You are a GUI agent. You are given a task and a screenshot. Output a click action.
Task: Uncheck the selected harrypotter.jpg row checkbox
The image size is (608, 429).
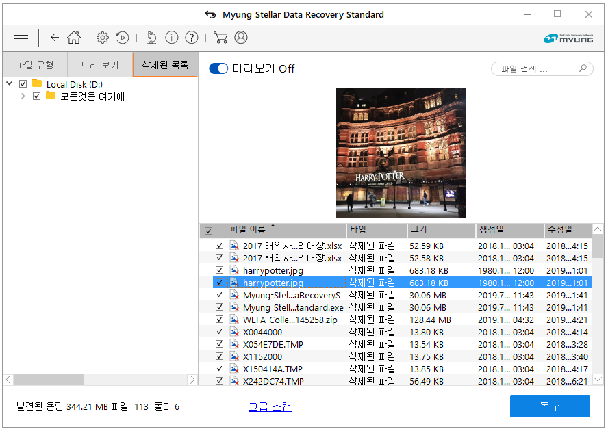point(219,282)
